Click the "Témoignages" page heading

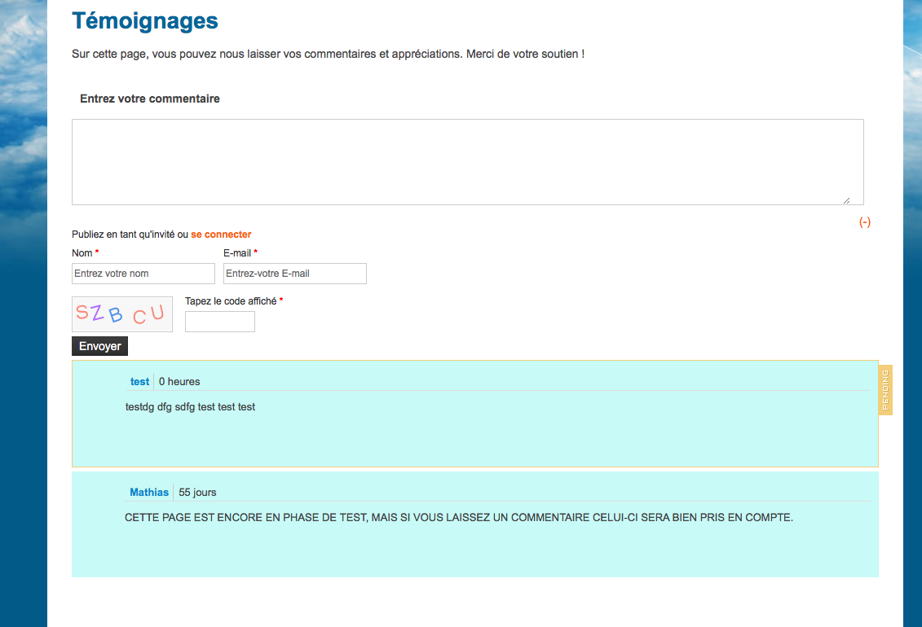145,21
